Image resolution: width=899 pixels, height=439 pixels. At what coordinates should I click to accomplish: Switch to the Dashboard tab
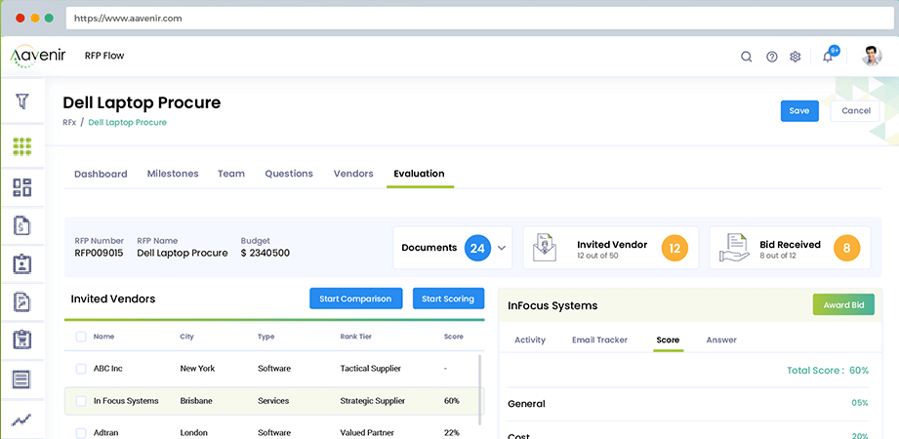click(101, 174)
